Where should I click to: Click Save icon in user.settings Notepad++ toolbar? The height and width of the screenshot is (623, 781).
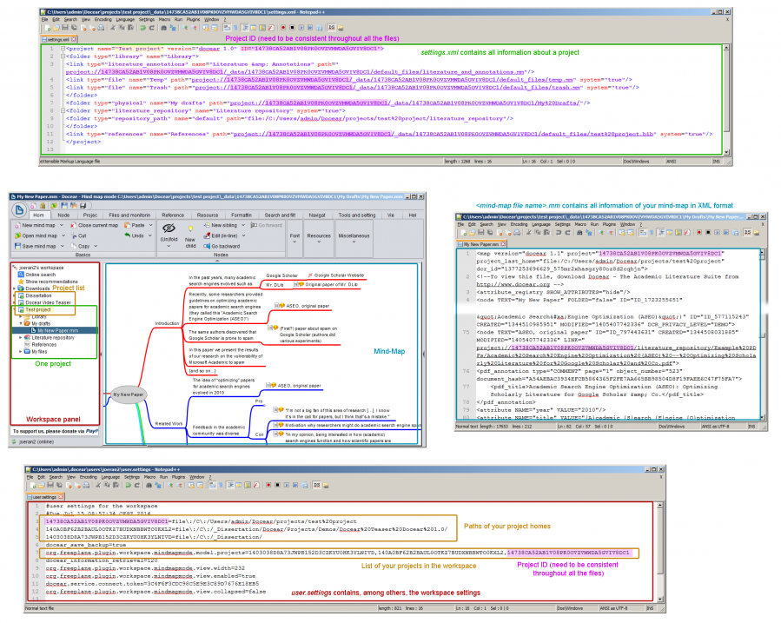50,485
